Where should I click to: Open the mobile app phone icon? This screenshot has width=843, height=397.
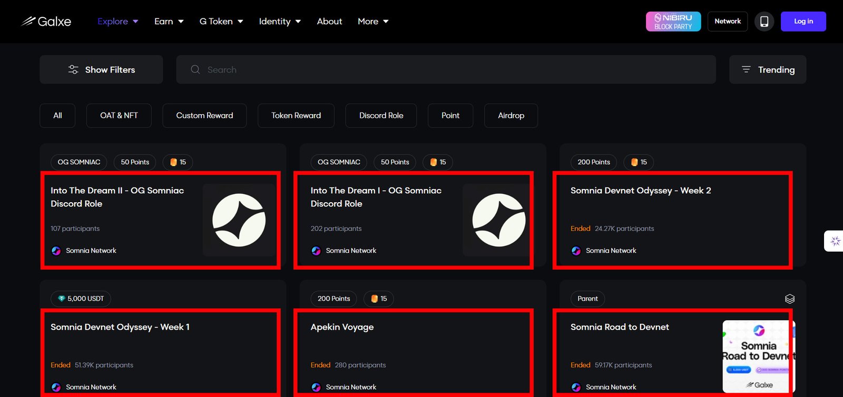[x=764, y=22]
